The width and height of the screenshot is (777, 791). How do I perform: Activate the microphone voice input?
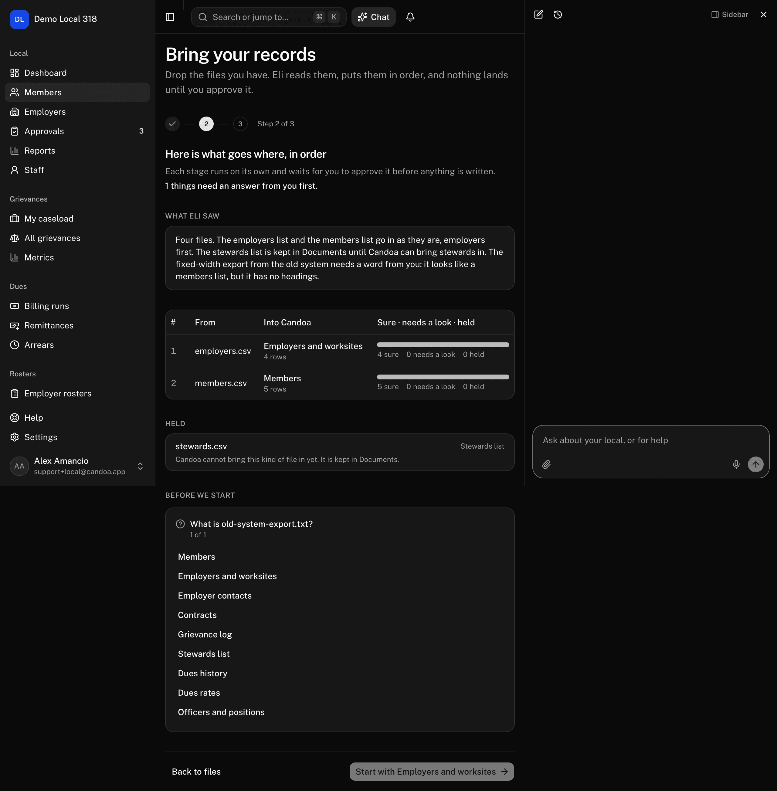pyautogui.click(x=736, y=464)
